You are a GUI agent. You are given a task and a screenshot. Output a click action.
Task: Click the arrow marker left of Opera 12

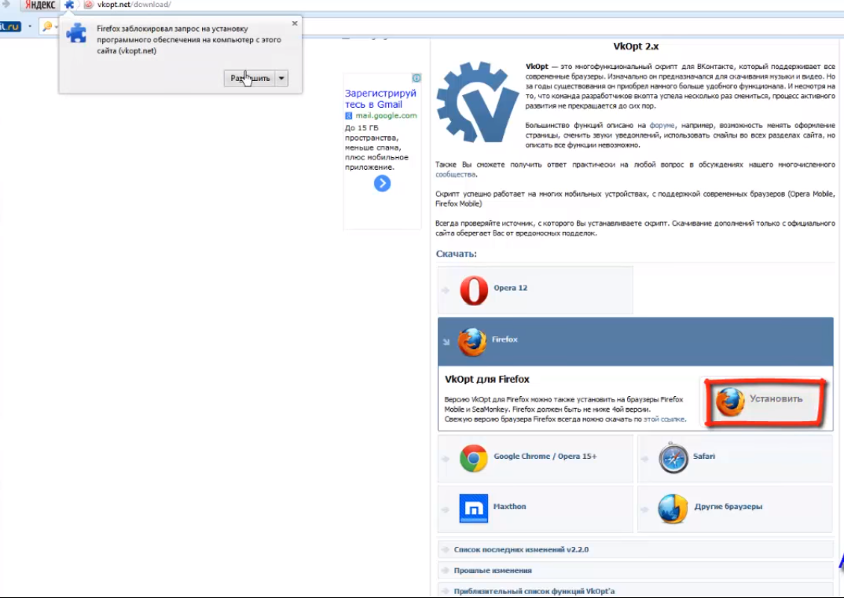pyautogui.click(x=445, y=290)
